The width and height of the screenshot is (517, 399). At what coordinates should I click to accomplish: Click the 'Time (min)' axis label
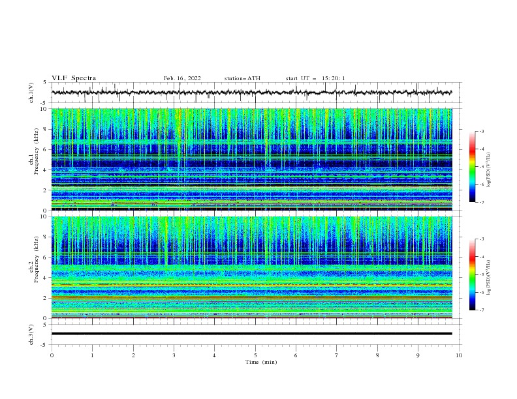tap(261, 362)
